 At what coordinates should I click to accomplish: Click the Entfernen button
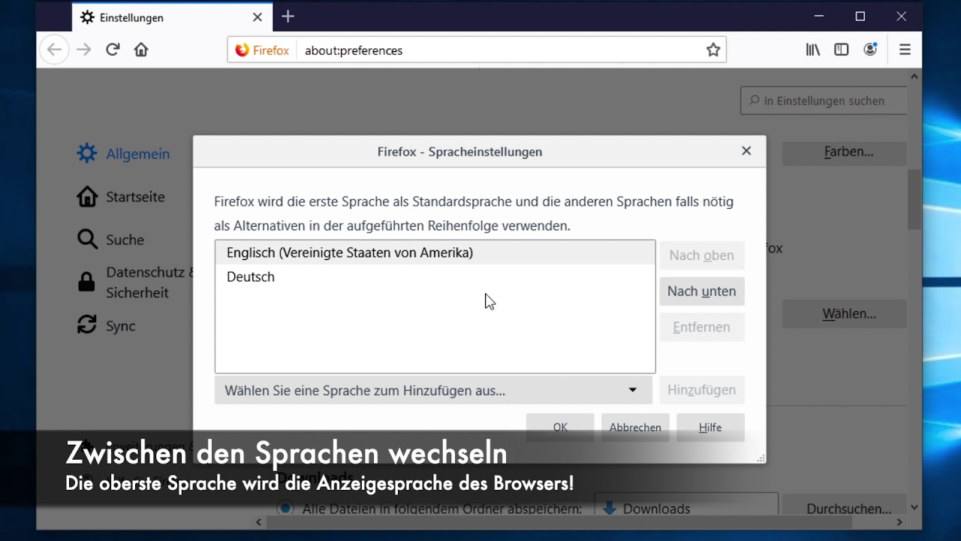pyautogui.click(x=702, y=328)
